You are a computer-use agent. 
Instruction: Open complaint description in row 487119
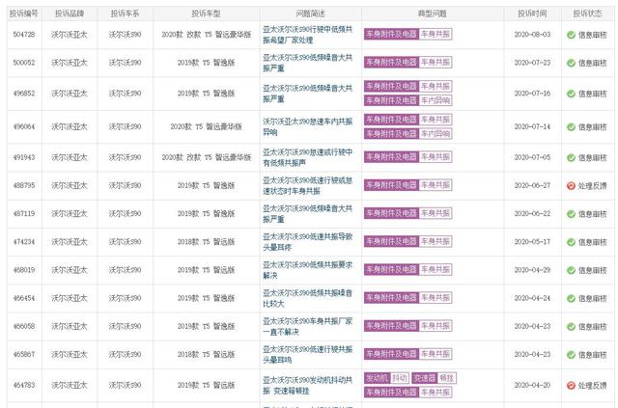[307, 213]
